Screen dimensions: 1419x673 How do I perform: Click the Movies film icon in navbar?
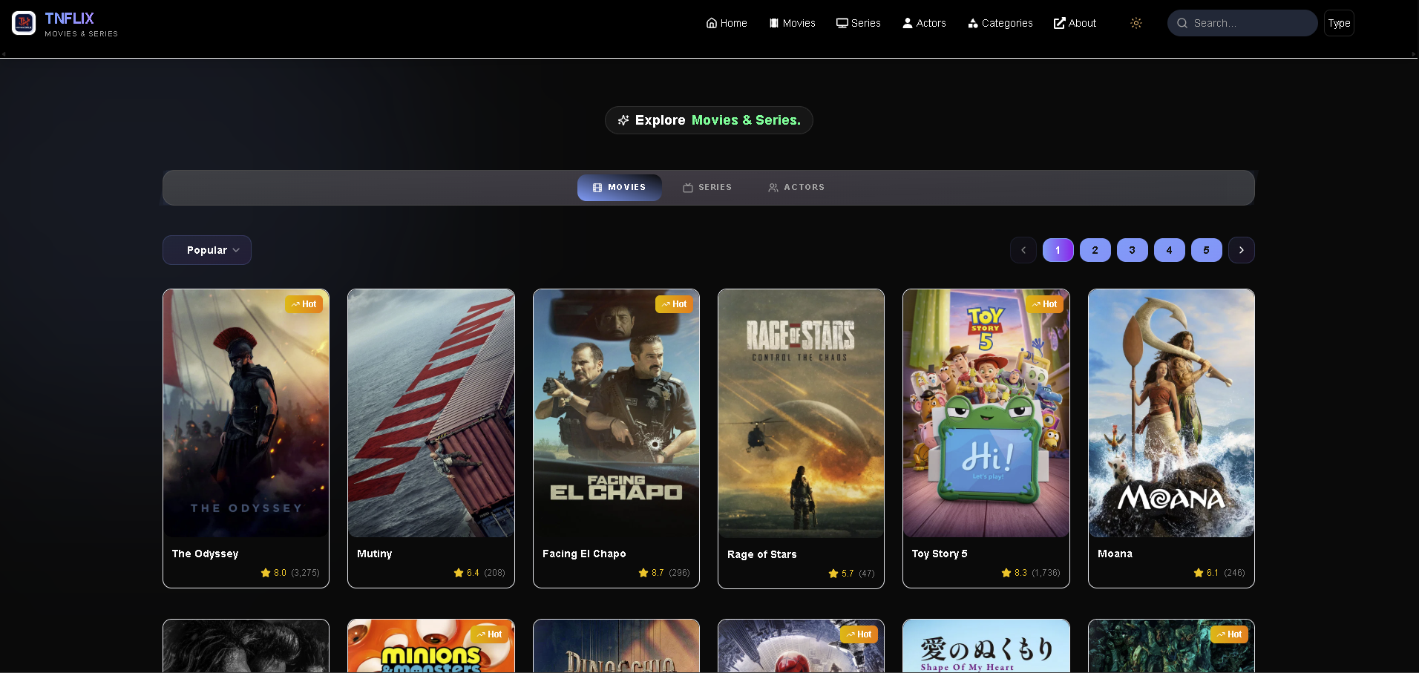pyautogui.click(x=774, y=23)
